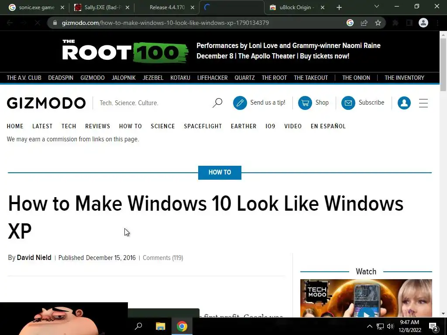
Task: Click the address bar URL
Action: click(165, 23)
